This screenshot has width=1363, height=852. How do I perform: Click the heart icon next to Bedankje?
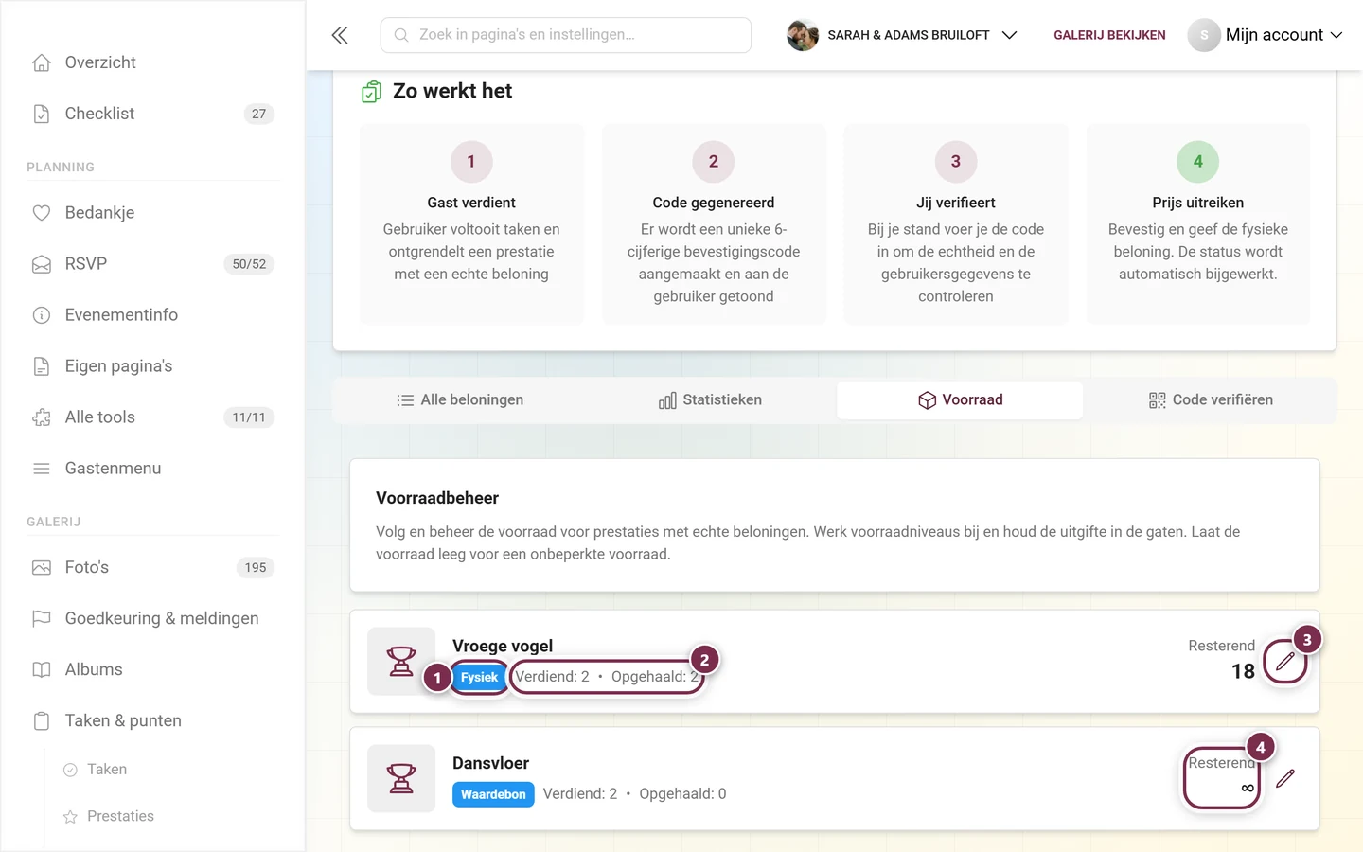click(x=42, y=213)
